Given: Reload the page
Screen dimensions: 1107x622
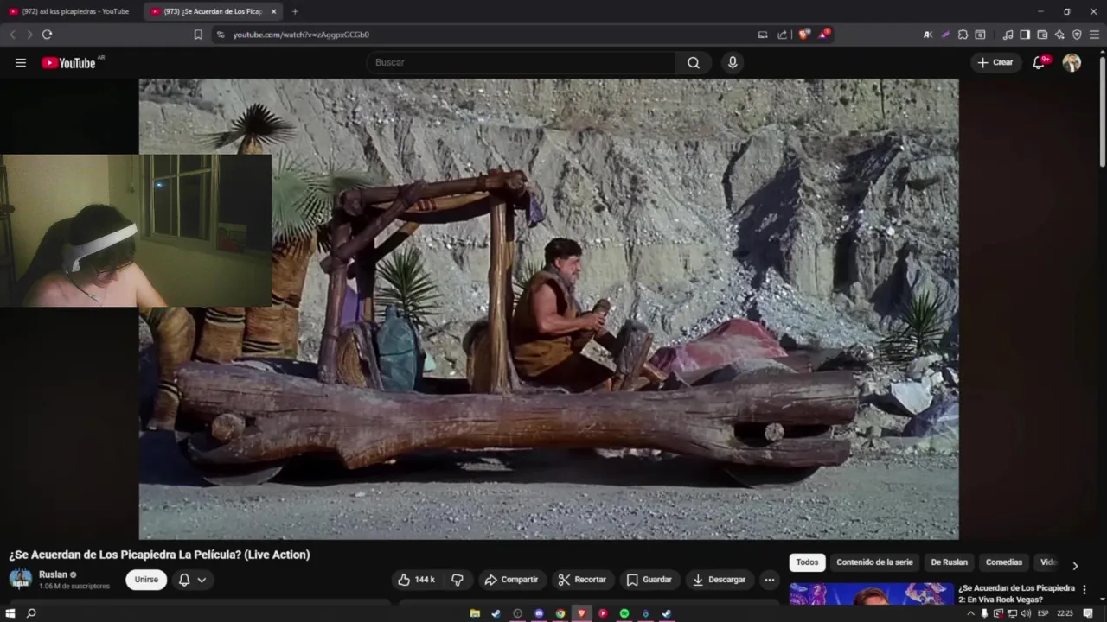Looking at the screenshot, I should 47,35.
